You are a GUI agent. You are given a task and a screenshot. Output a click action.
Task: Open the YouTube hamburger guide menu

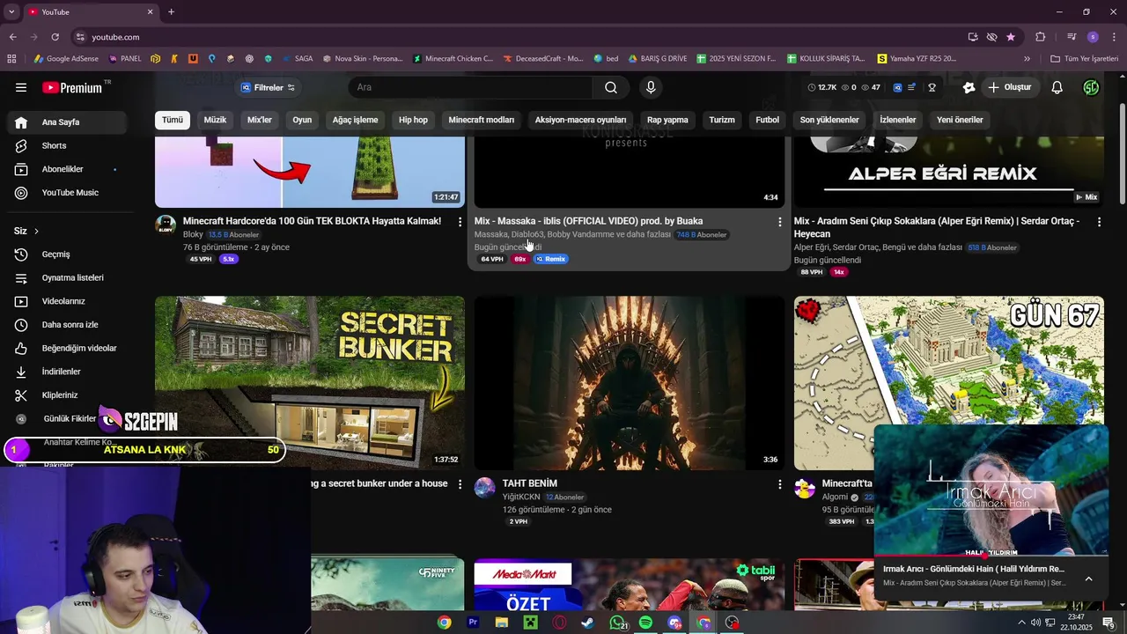pos(21,87)
